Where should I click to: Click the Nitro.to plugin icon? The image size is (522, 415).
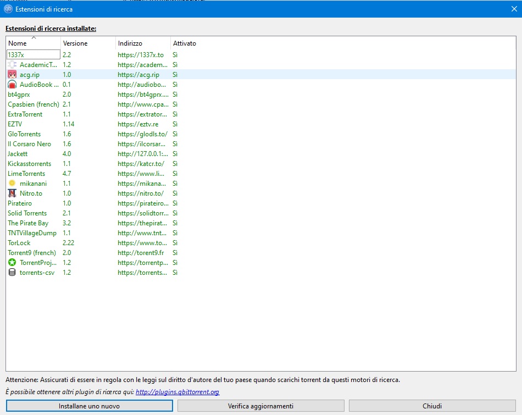(x=12, y=193)
